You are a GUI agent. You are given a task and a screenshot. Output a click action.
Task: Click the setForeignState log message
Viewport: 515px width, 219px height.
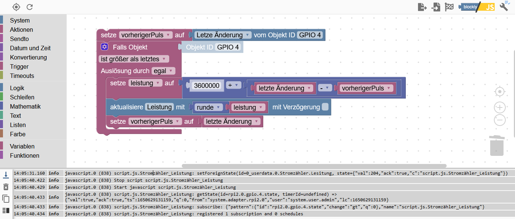point(287,173)
